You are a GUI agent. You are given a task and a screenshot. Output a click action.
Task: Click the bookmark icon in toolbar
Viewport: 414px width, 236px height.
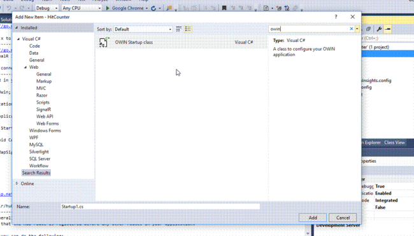(224, 8)
